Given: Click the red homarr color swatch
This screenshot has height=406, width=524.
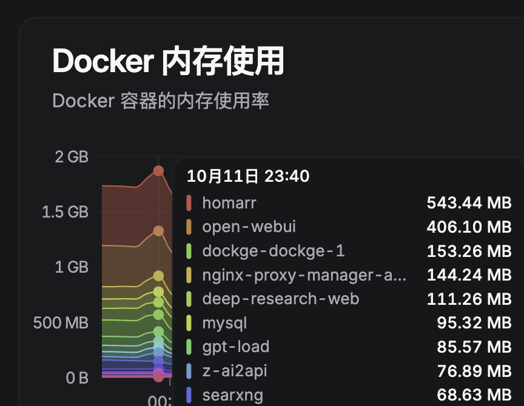Looking at the screenshot, I should click(189, 203).
